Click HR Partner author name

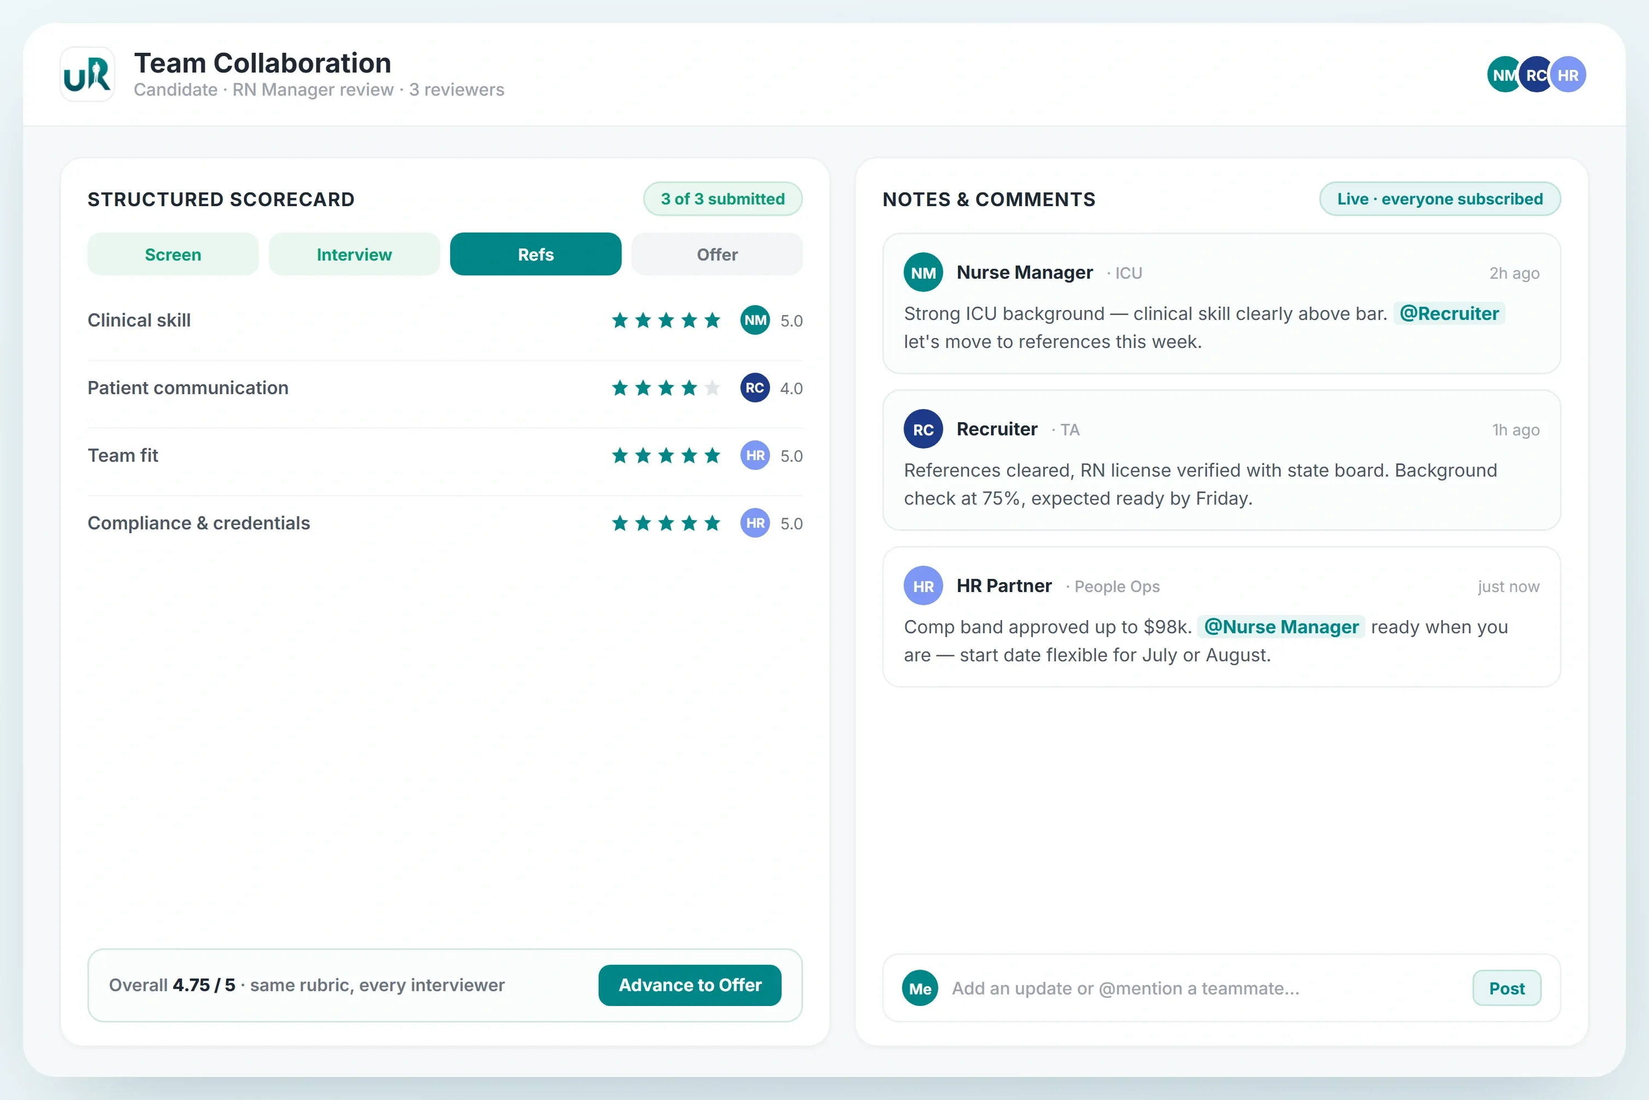click(1004, 585)
